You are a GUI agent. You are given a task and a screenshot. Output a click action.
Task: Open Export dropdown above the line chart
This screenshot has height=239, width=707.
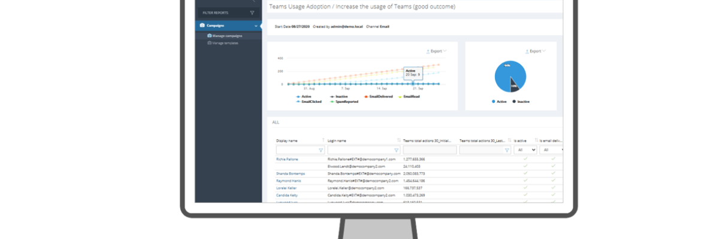click(x=436, y=51)
